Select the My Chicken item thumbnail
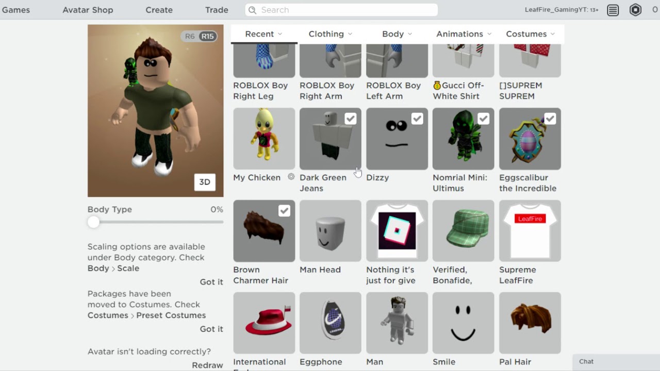The height and width of the screenshot is (371, 660). (264, 139)
